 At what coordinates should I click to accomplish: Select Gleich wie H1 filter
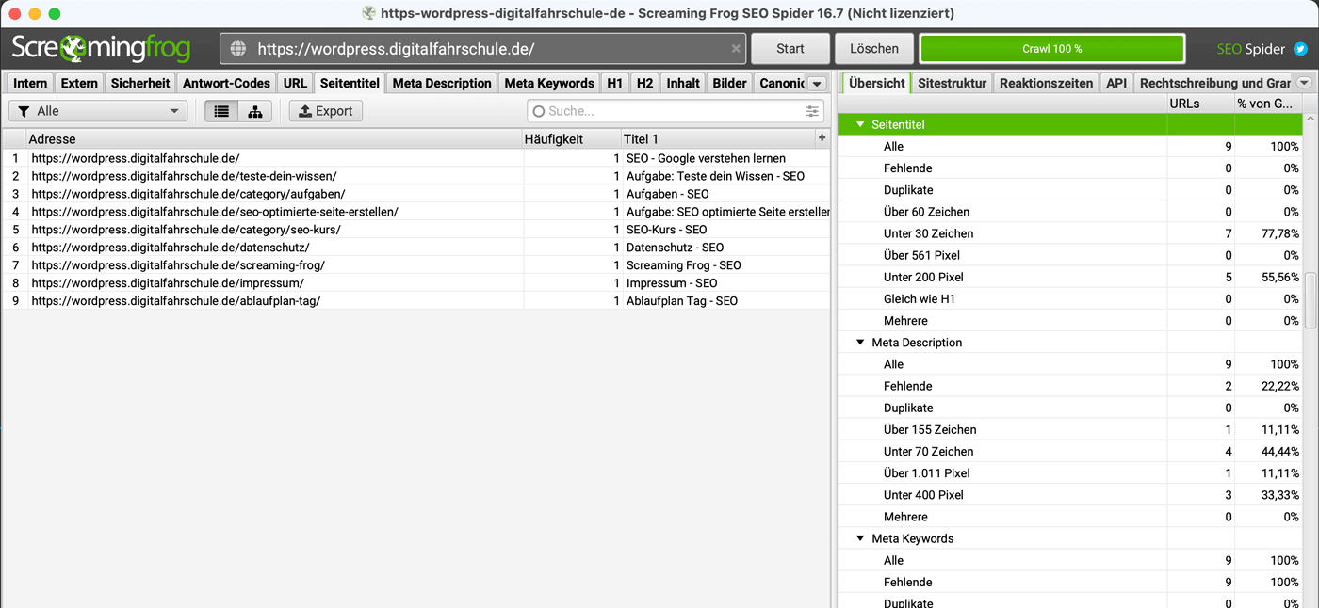(x=1071, y=298)
